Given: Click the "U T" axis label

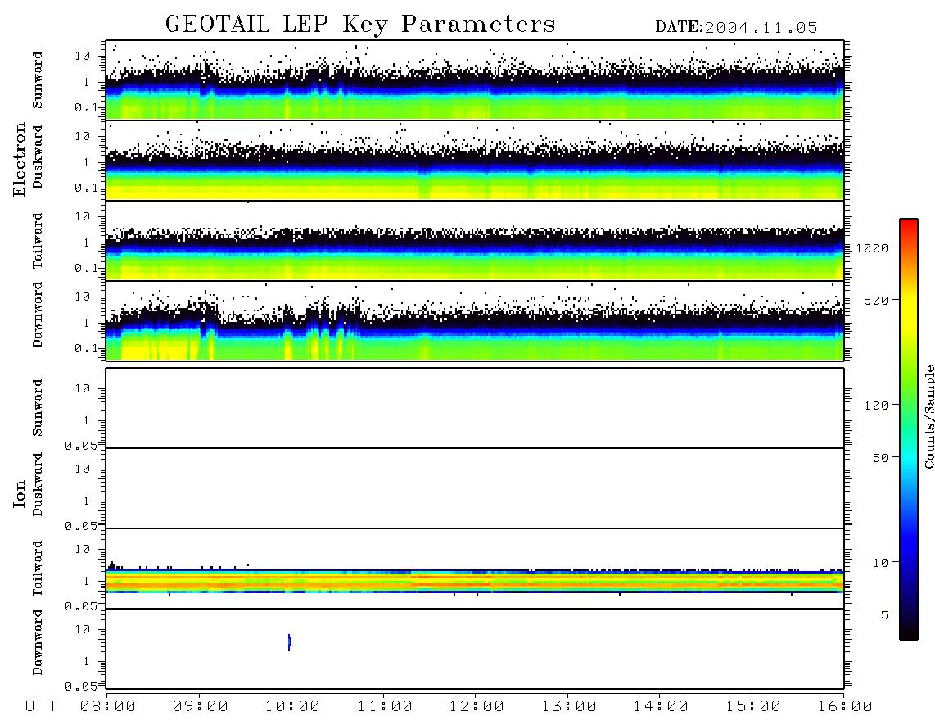Looking at the screenshot, I should 41,707.
